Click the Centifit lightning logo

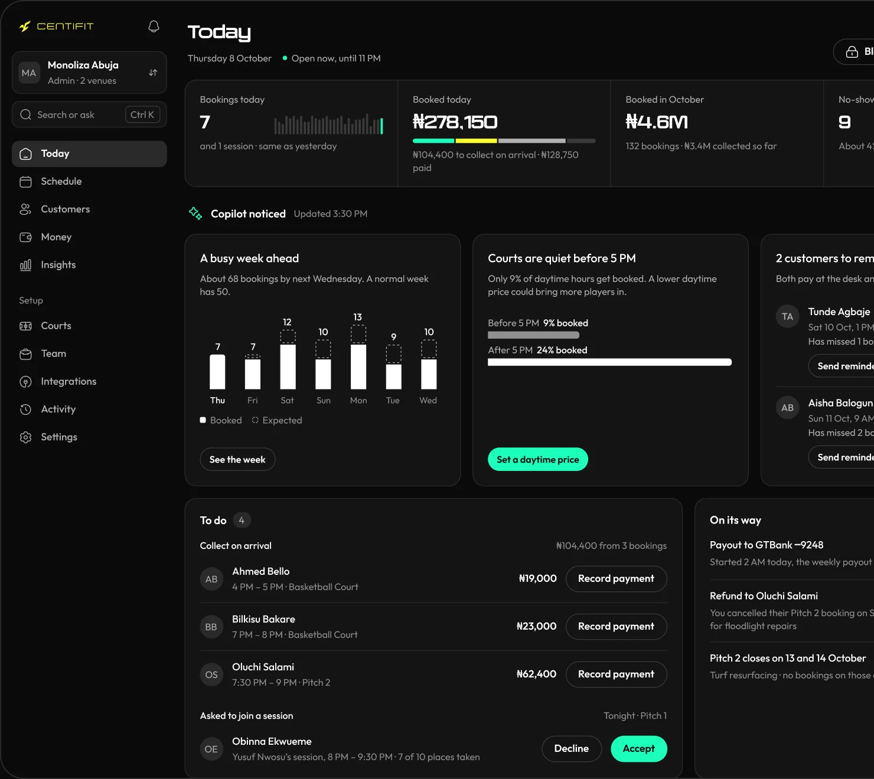[25, 27]
